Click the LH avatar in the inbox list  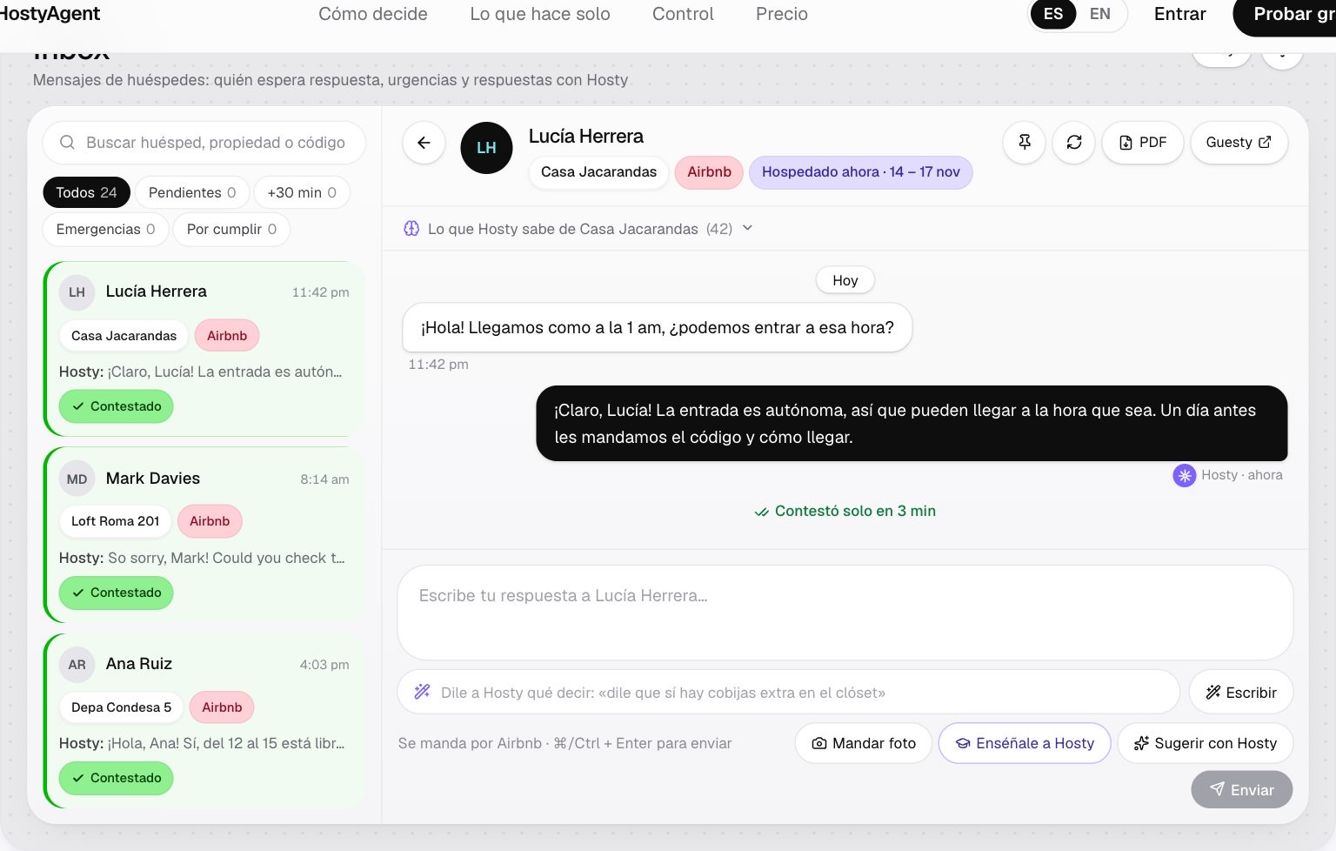pyautogui.click(x=77, y=291)
